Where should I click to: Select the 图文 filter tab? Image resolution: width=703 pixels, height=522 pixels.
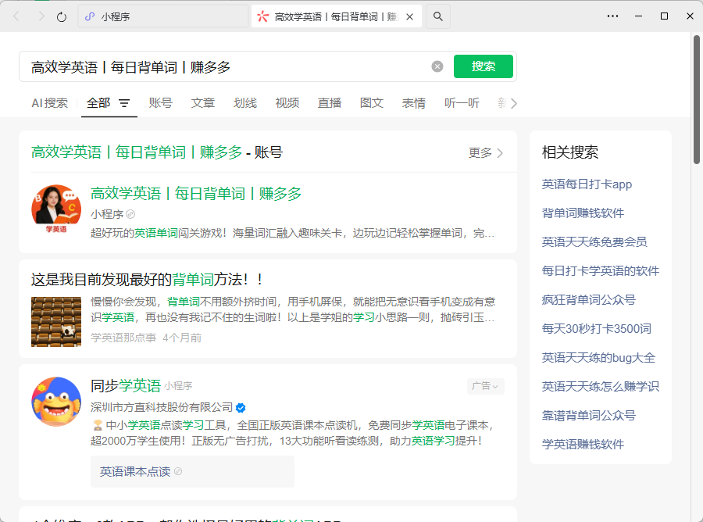(371, 103)
